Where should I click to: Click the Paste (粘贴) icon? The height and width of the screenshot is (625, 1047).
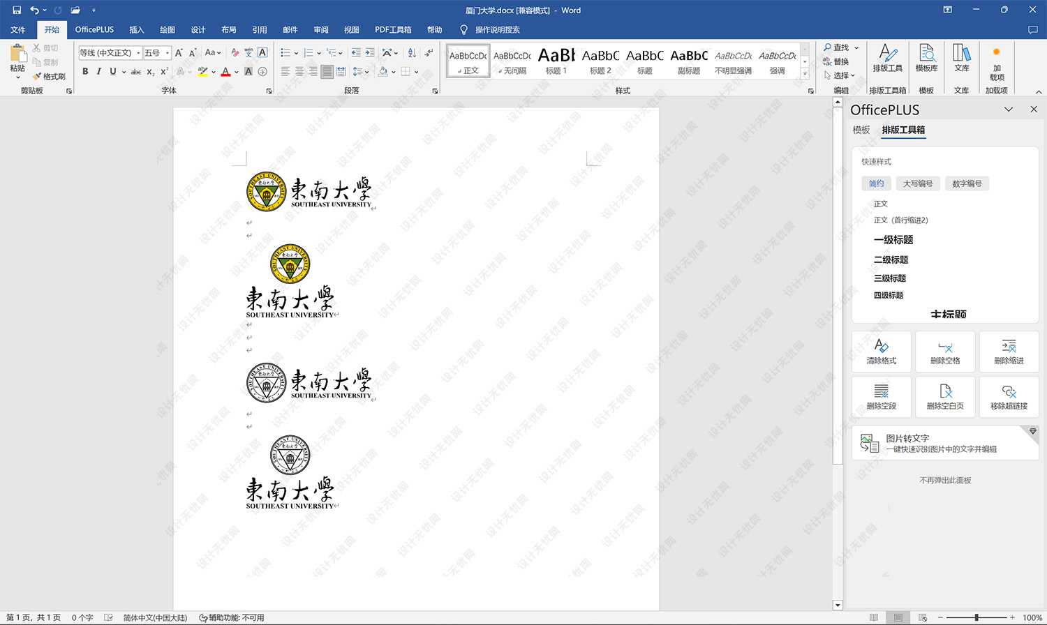[17, 54]
